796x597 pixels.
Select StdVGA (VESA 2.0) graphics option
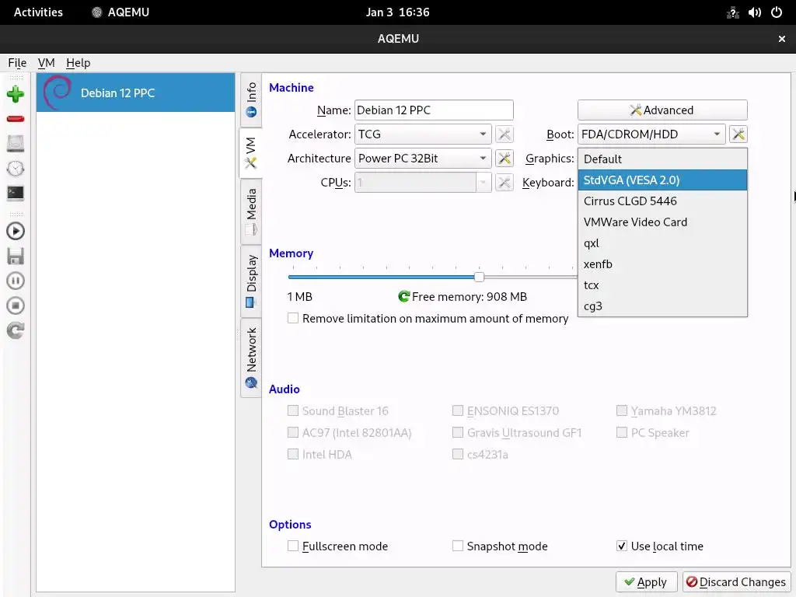(662, 180)
